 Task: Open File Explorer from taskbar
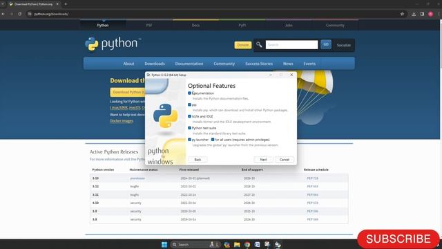[237, 244]
